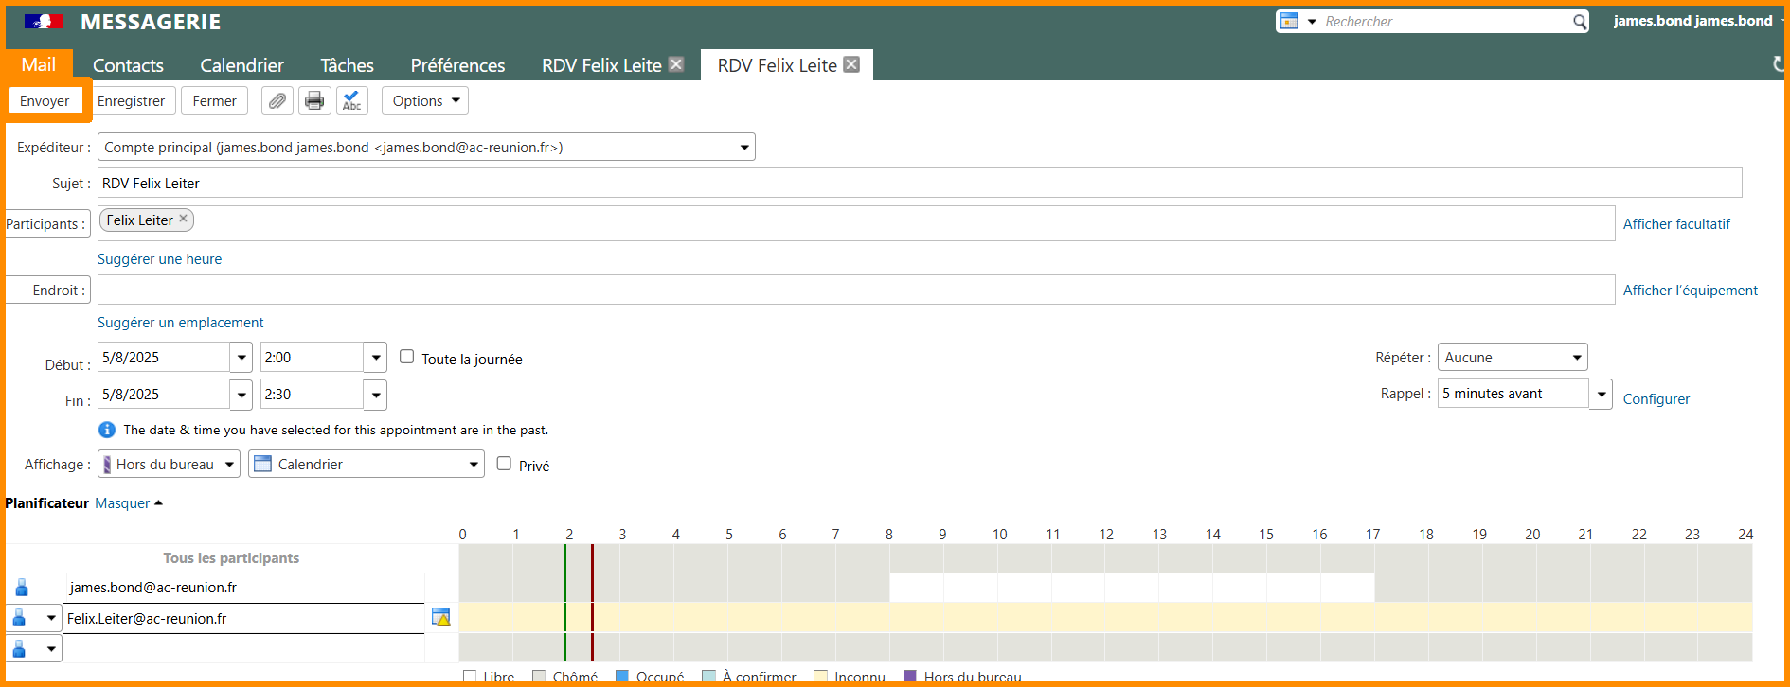
Task: Collapse the scheduler using Masquer
Action: click(122, 503)
